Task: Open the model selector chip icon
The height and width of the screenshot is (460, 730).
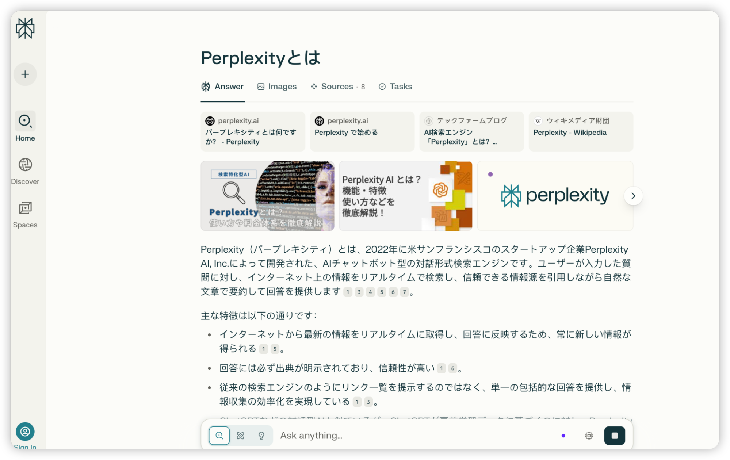Action: [589, 436]
